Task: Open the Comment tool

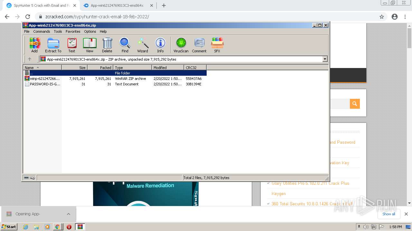Action: pyautogui.click(x=199, y=45)
